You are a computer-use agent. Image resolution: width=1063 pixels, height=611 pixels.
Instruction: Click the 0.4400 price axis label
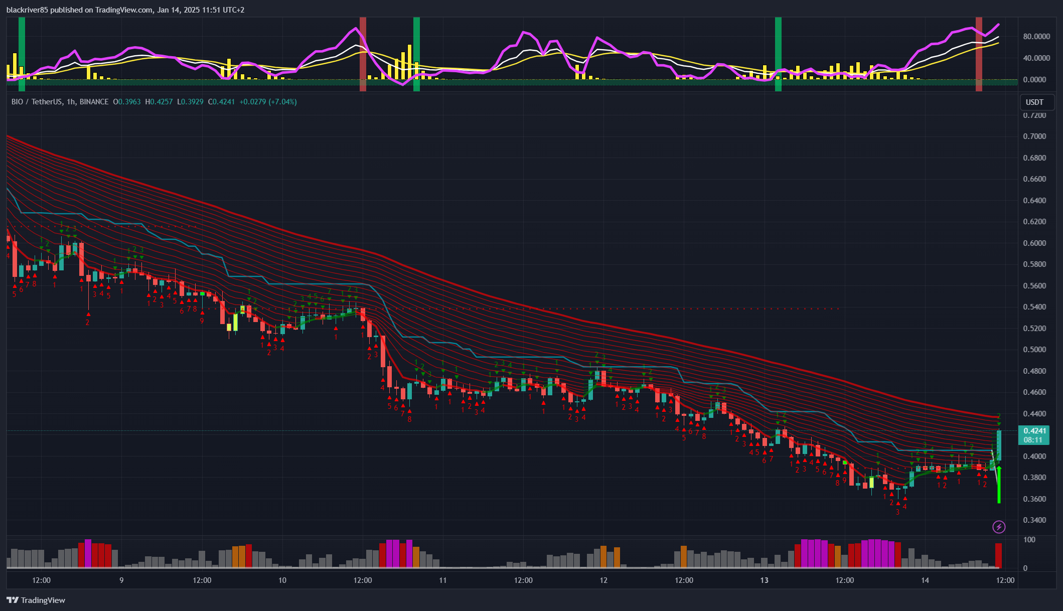point(1034,414)
